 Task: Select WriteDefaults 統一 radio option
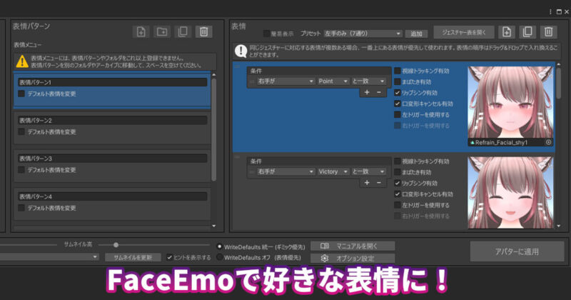tap(219, 246)
